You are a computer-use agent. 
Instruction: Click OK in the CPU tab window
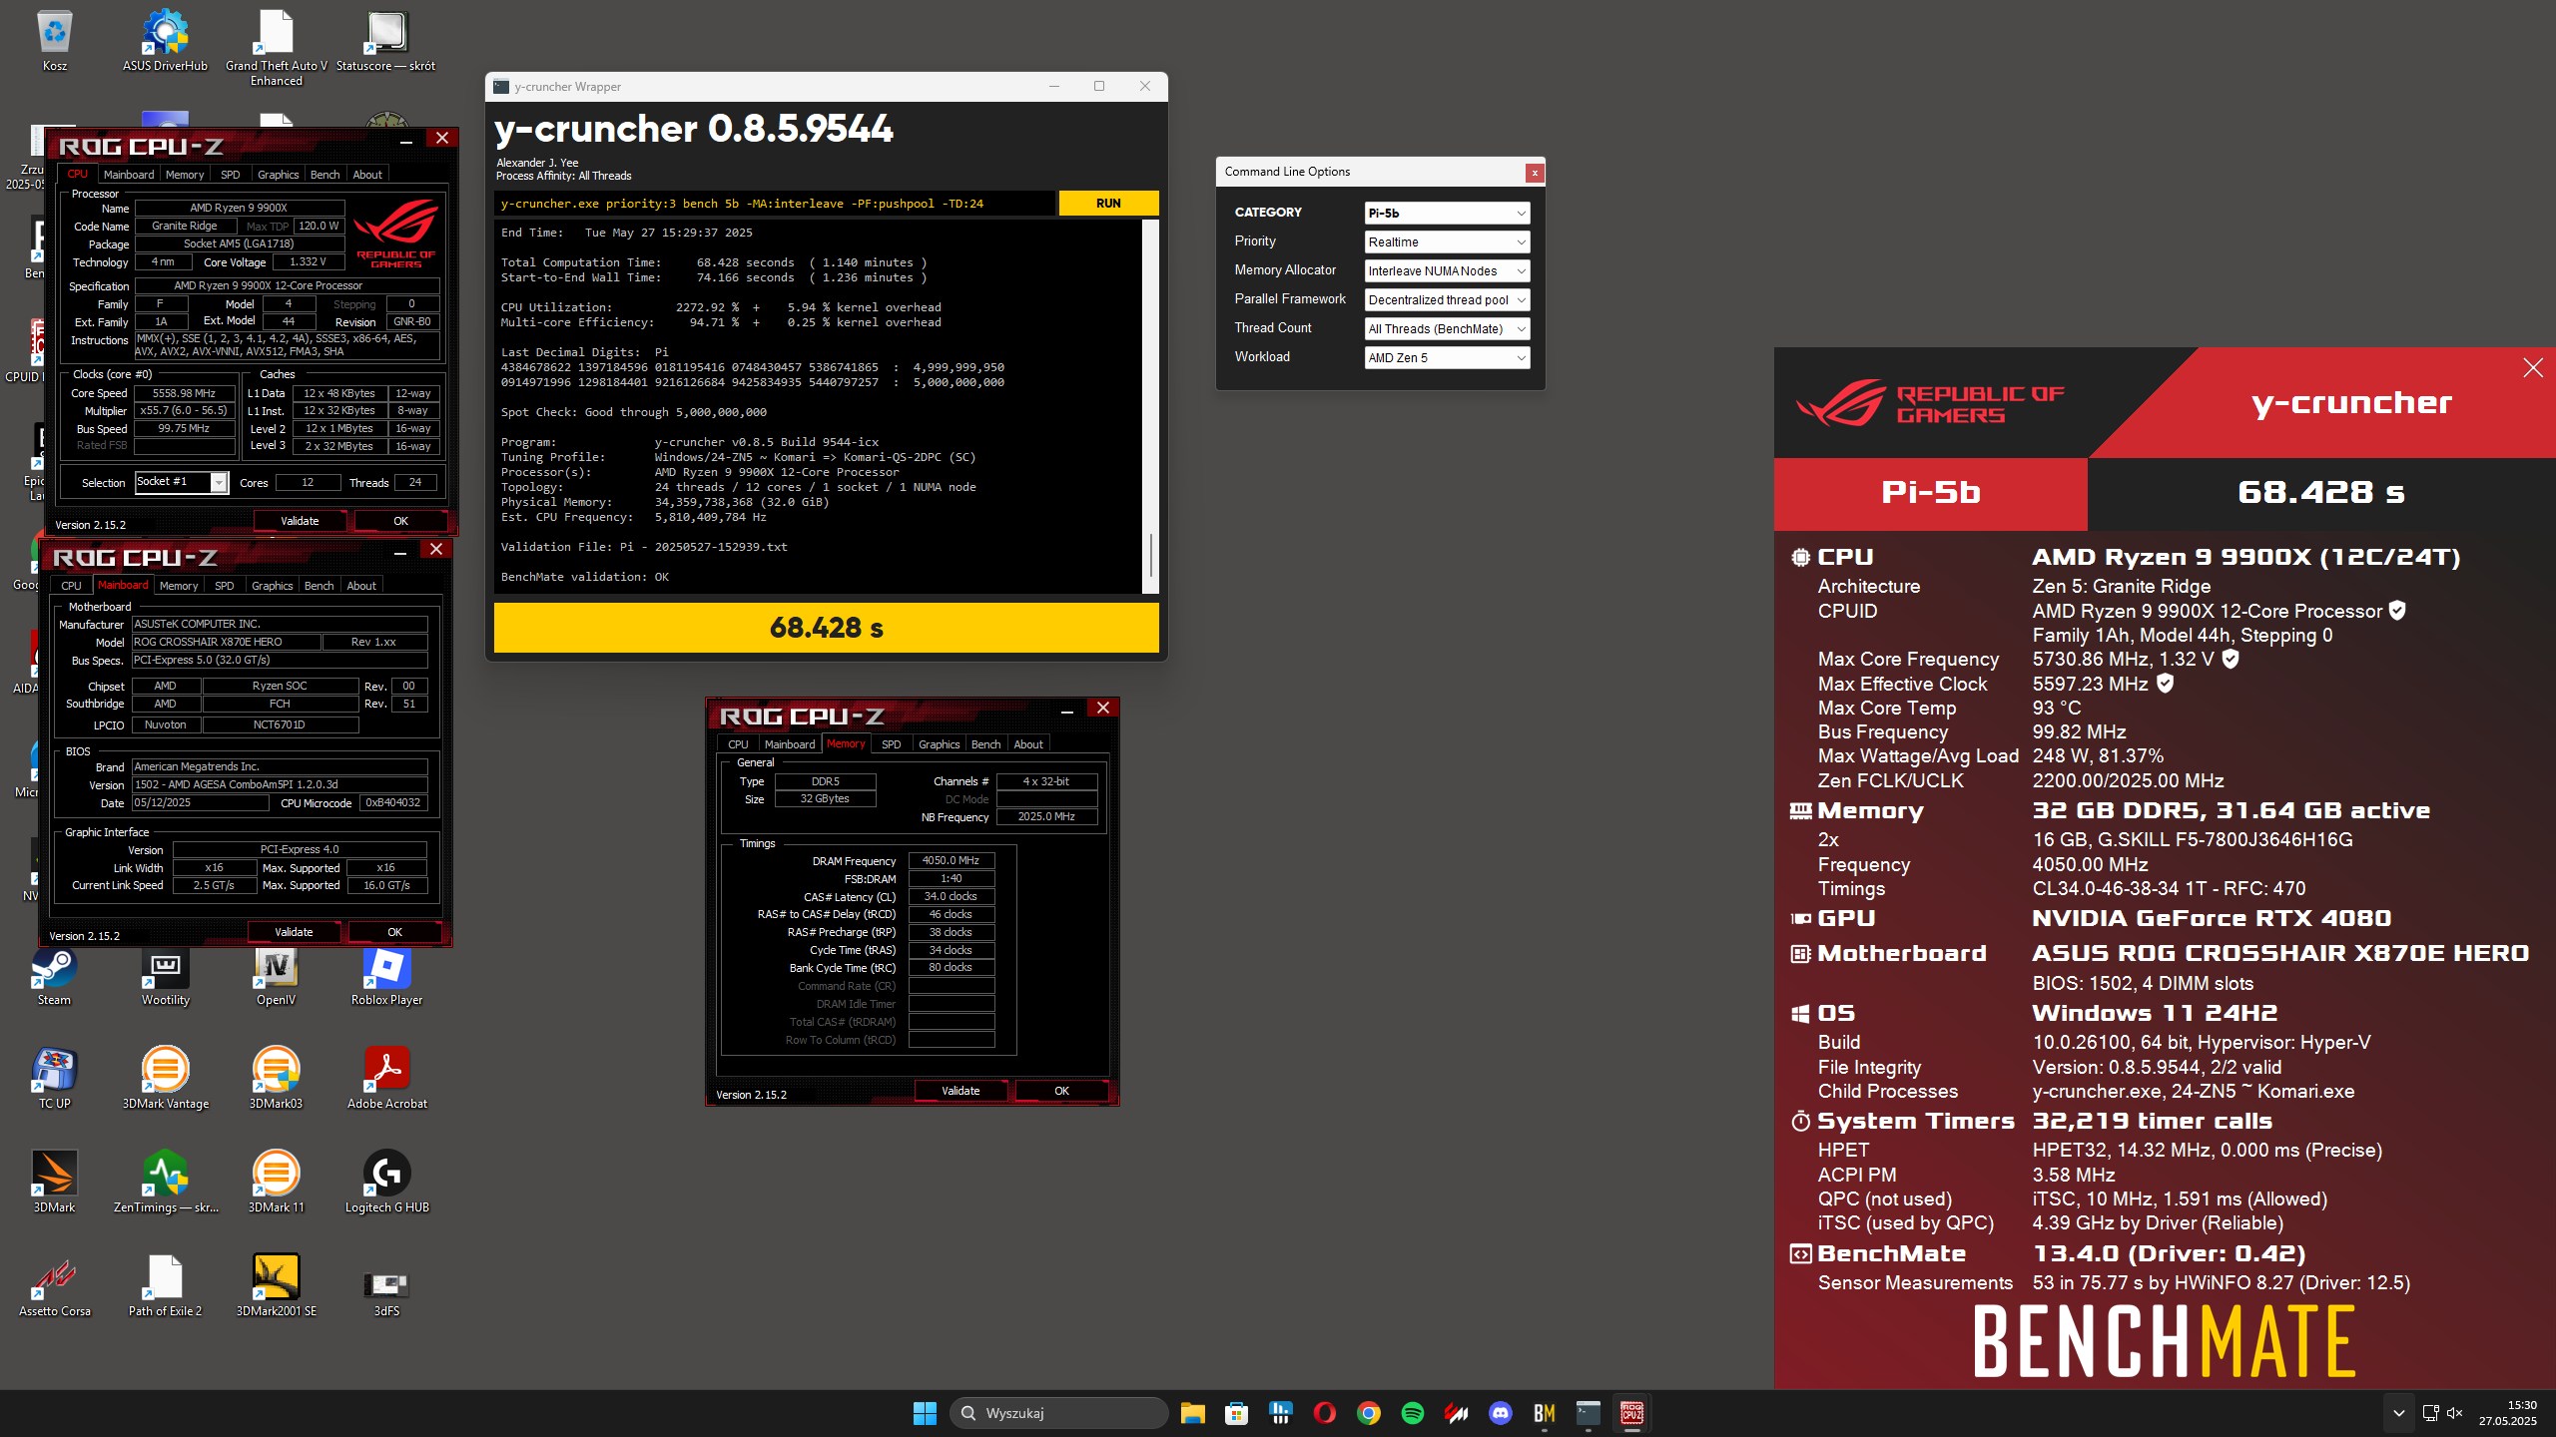tap(400, 521)
